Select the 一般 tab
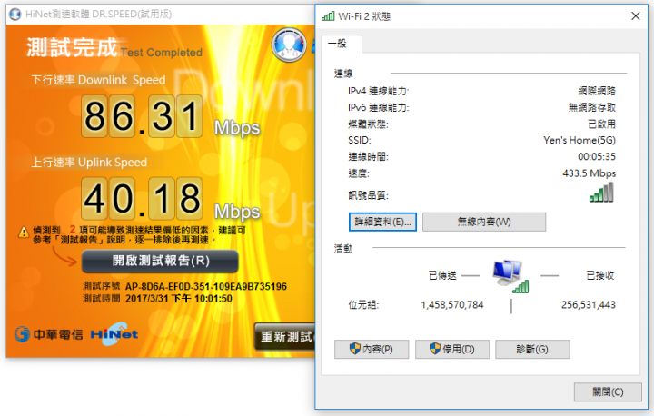Screen dimensions: 654x416 coord(341,44)
